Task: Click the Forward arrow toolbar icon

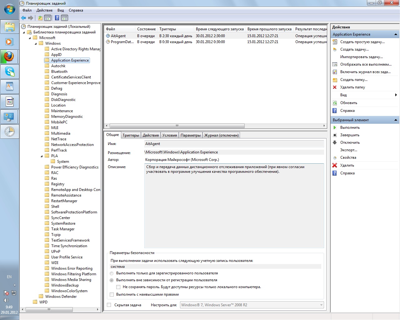Action: point(31,18)
